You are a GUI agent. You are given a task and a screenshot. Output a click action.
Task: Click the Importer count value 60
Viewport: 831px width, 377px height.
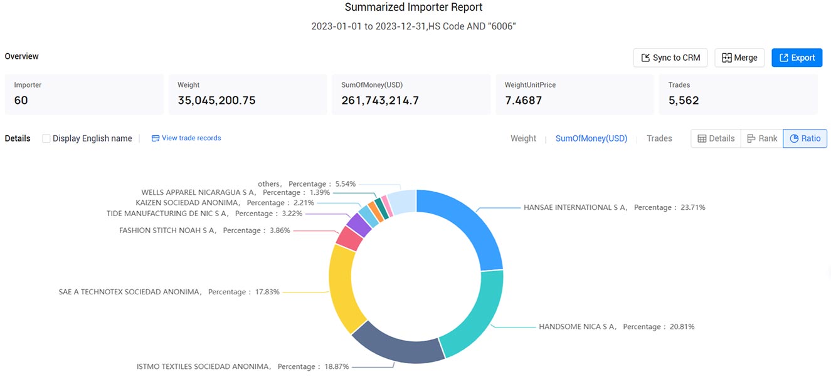click(21, 100)
